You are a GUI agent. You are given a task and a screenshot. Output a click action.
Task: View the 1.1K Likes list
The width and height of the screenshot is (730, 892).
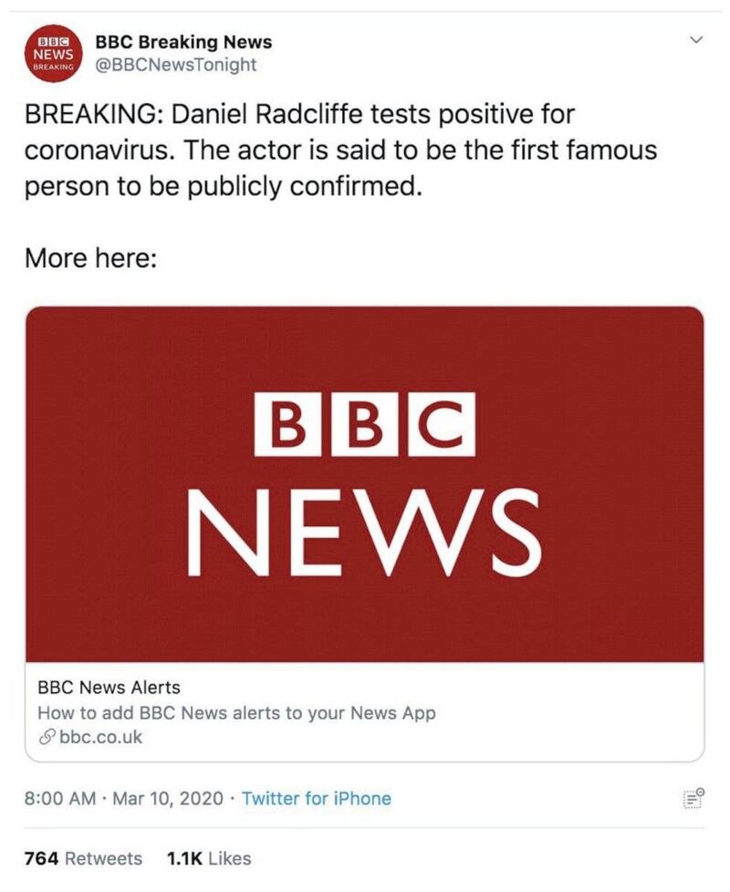[209, 858]
